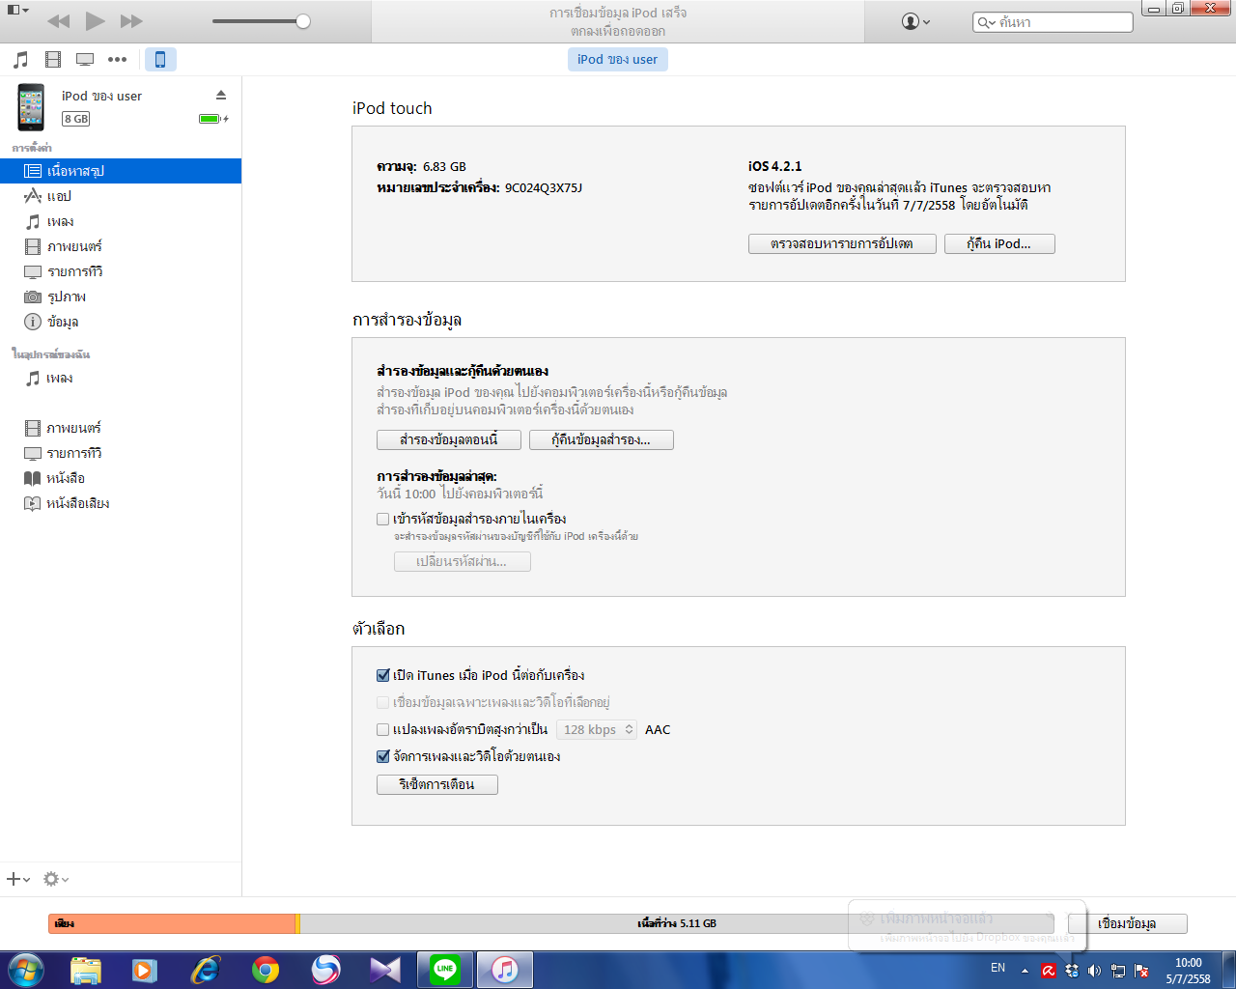Open the 'iPod ของ user' tab
This screenshot has width=1236, height=989.
coord(618,60)
